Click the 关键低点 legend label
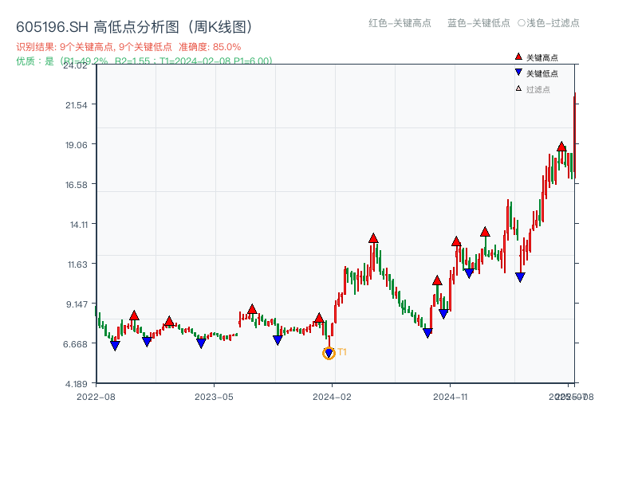The width and height of the screenshot is (638, 478). (x=542, y=73)
